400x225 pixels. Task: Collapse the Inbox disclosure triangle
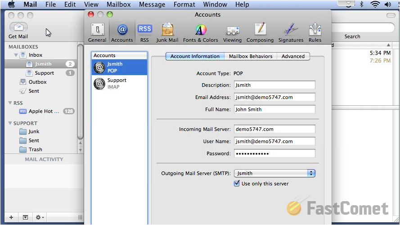point(16,55)
